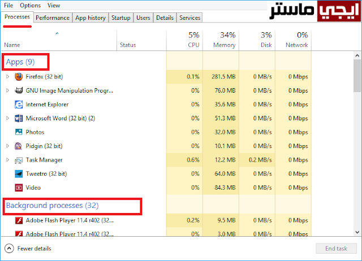Screen dimensions: 362x261
Task: Click the Firefox app icon
Action: click(x=19, y=76)
